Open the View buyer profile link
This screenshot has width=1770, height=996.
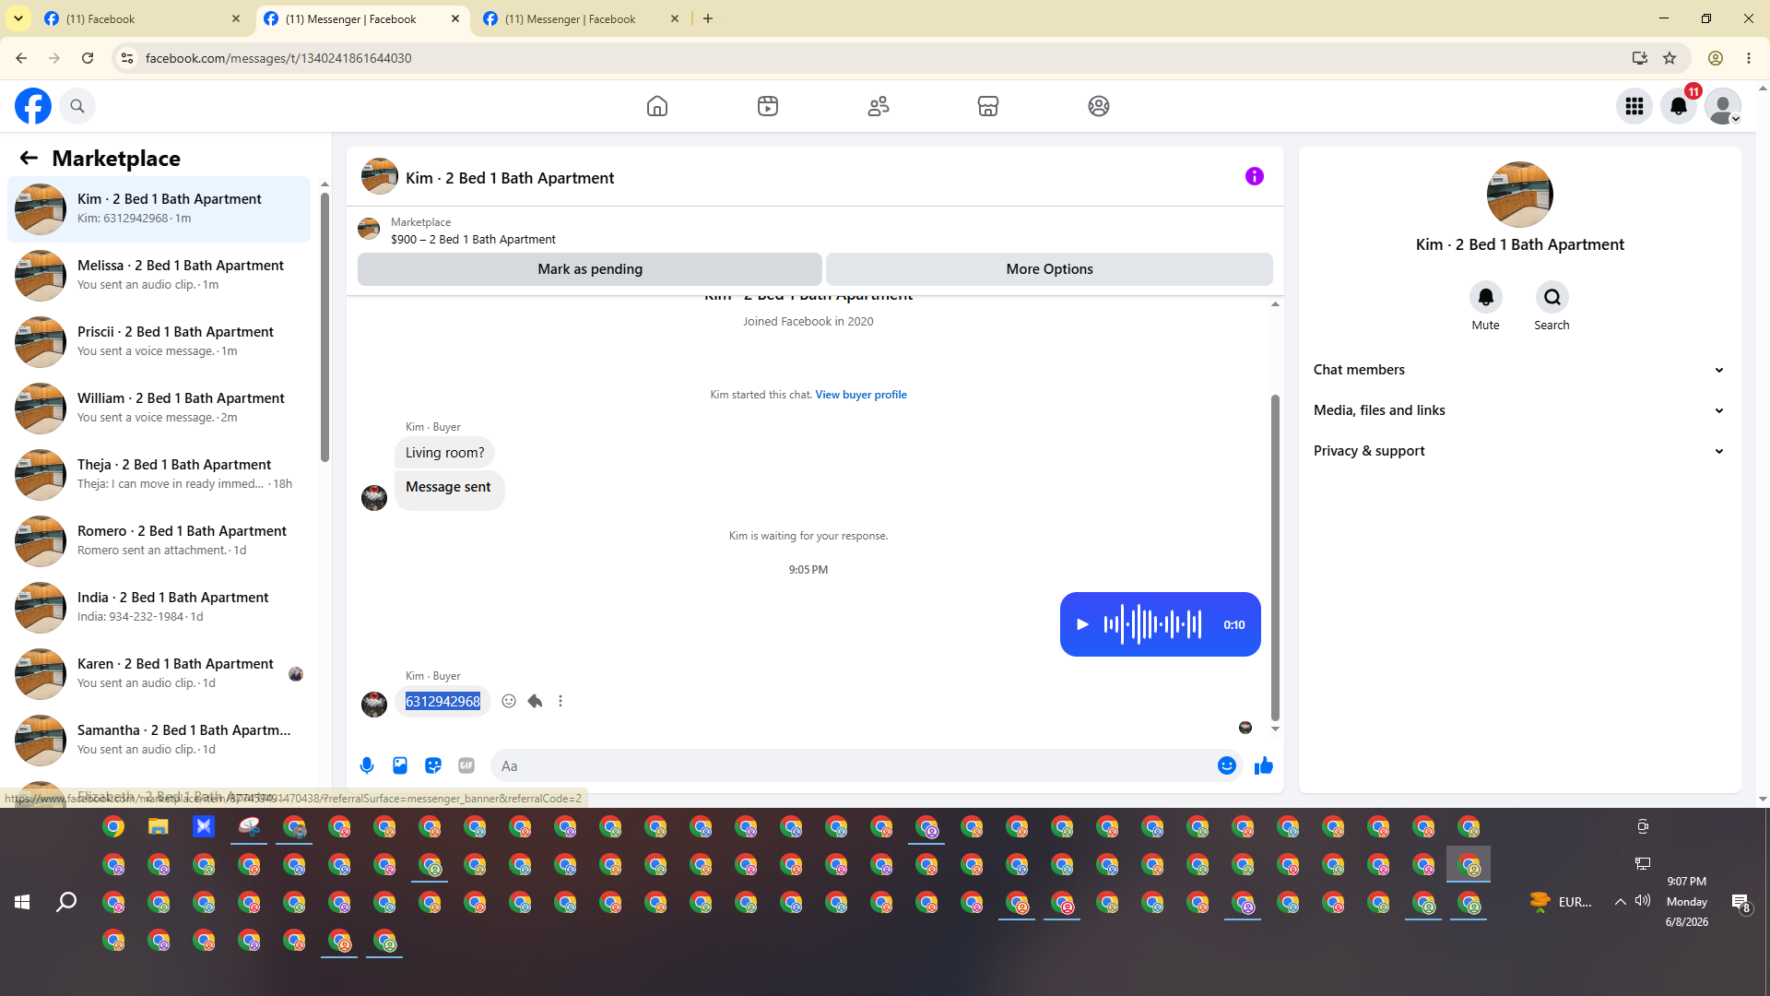click(861, 395)
